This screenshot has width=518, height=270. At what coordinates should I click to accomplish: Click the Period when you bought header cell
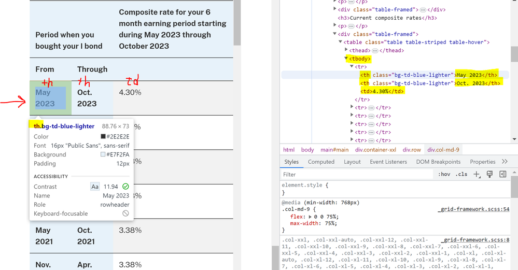[x=72, y=30]
